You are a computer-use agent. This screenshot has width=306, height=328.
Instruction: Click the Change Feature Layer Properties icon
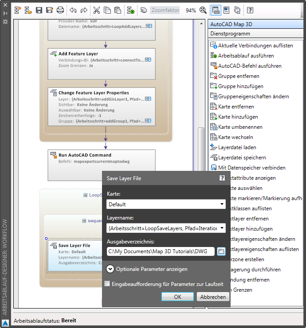pos(54,93)
